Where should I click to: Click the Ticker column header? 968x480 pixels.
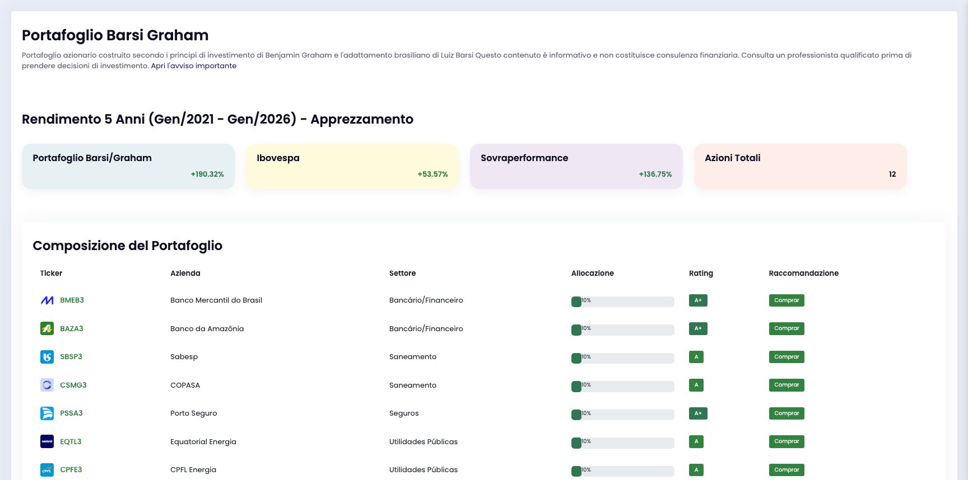pyautogui.click(x=51, y=273)
